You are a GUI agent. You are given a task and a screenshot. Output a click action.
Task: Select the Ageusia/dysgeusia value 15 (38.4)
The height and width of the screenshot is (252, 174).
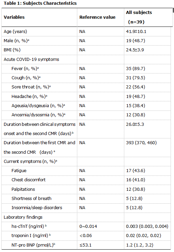136,105
